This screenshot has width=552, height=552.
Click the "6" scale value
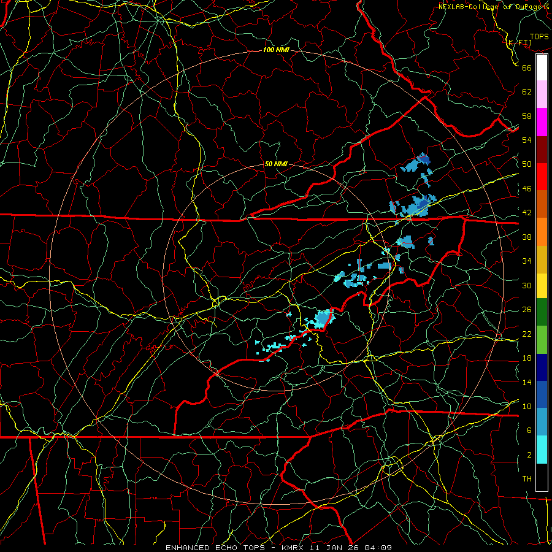click(x=529, y=431)
